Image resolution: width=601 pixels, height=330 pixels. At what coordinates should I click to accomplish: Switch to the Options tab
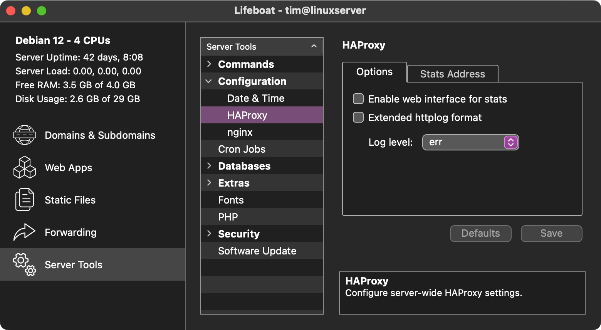pos(374,72)
